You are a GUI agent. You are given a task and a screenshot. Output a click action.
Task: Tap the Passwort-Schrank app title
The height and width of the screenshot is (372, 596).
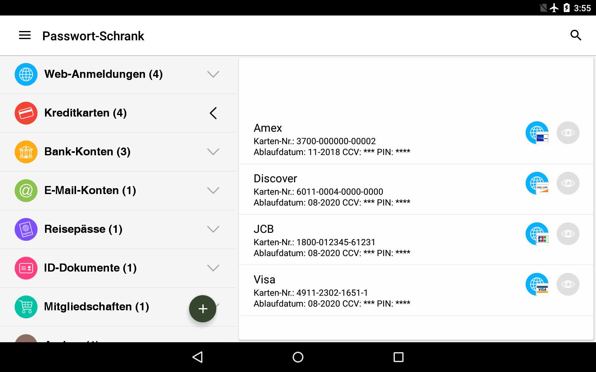click(x=93, y=36)
